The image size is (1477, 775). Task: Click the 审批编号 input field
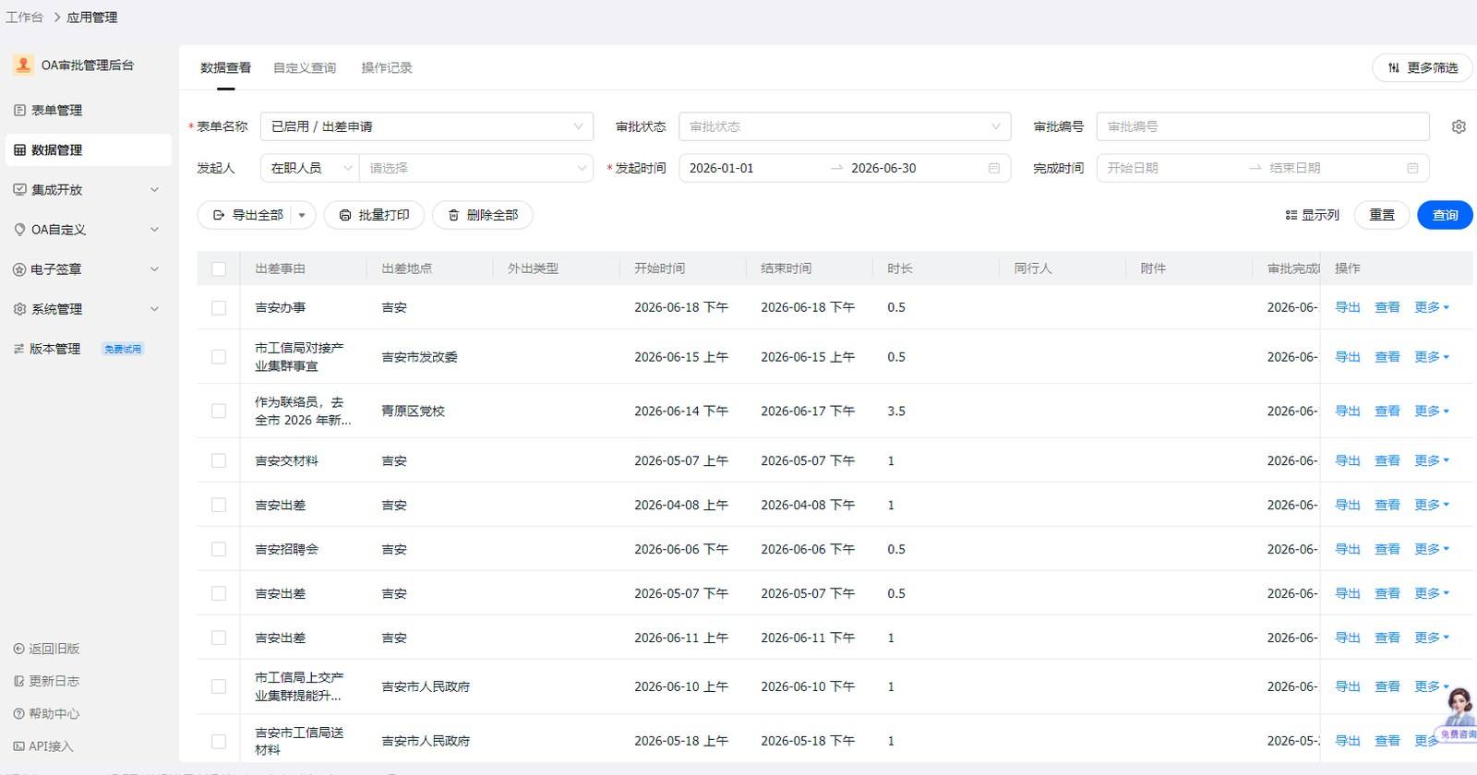[1263, 126]
